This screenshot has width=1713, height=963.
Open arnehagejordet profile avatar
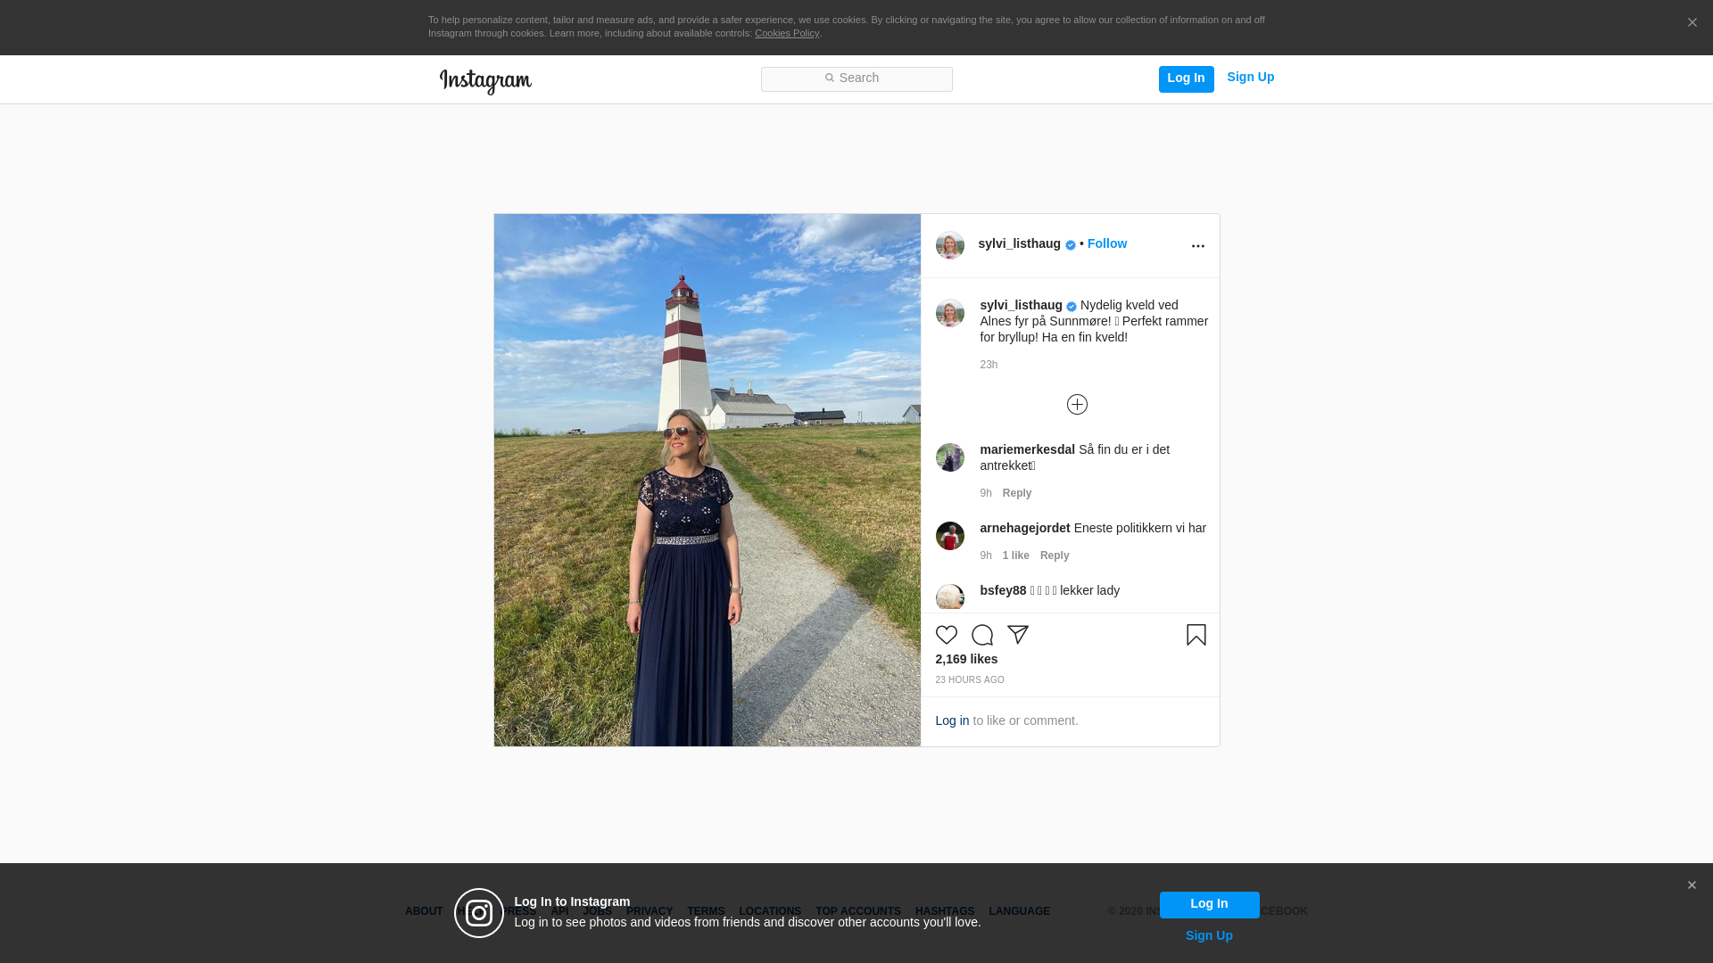pyautogui.click(x=949, y=536)
